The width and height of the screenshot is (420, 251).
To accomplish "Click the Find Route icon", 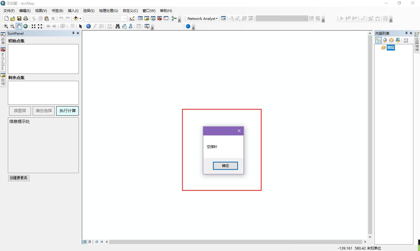I will point(124,26).
